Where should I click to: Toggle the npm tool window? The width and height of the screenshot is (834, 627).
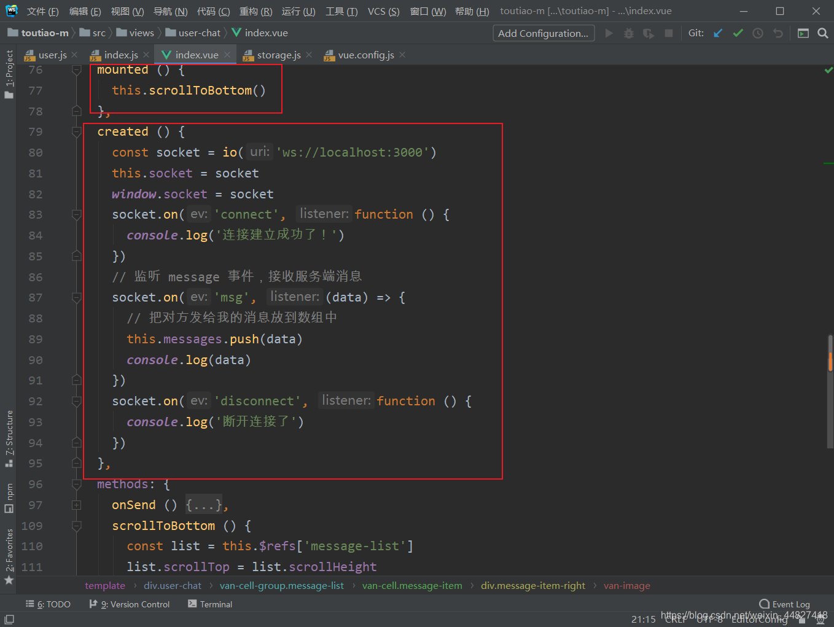click(9, 498)
